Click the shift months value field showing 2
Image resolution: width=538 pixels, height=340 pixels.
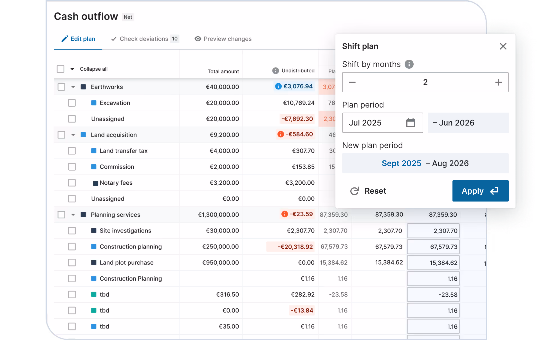coord(425,82)
